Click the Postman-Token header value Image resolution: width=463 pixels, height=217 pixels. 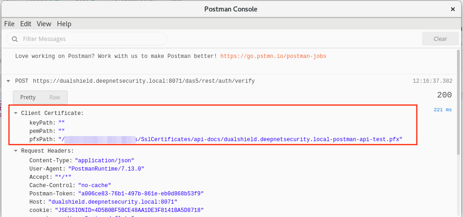pos(141,194)
